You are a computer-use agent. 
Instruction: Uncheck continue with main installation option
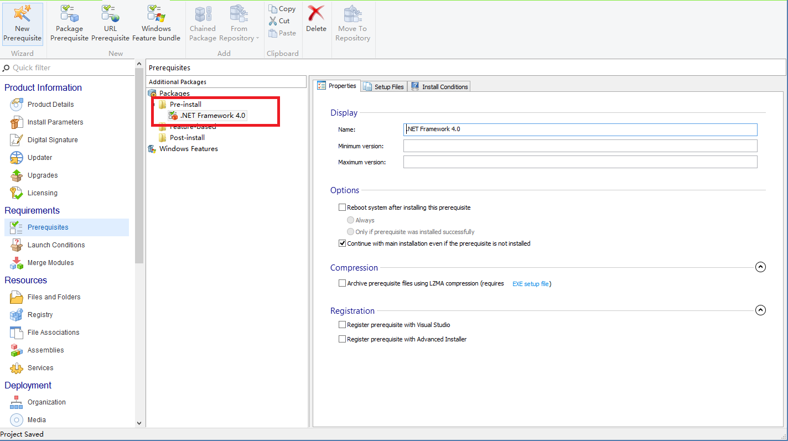tap(342, 243)
